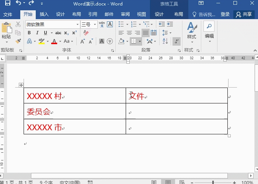Save the document with the floppy icon
This screenshot has height=184, width=258.
pyautogui.click(x=8, y=3)
